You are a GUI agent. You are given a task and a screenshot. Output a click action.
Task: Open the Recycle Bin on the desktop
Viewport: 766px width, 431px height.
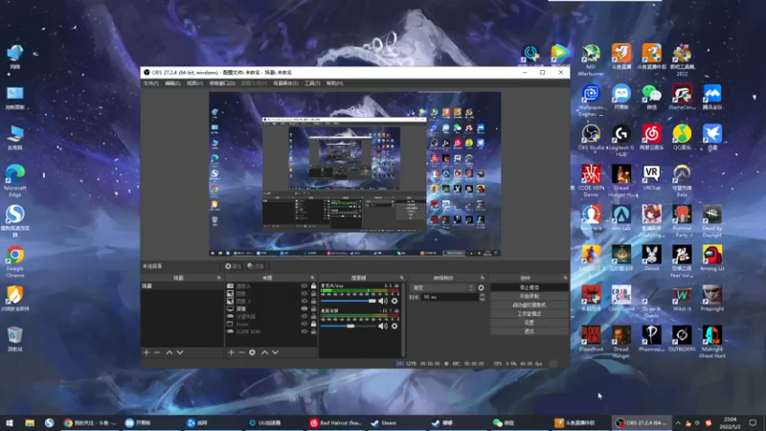coord(15,339)
